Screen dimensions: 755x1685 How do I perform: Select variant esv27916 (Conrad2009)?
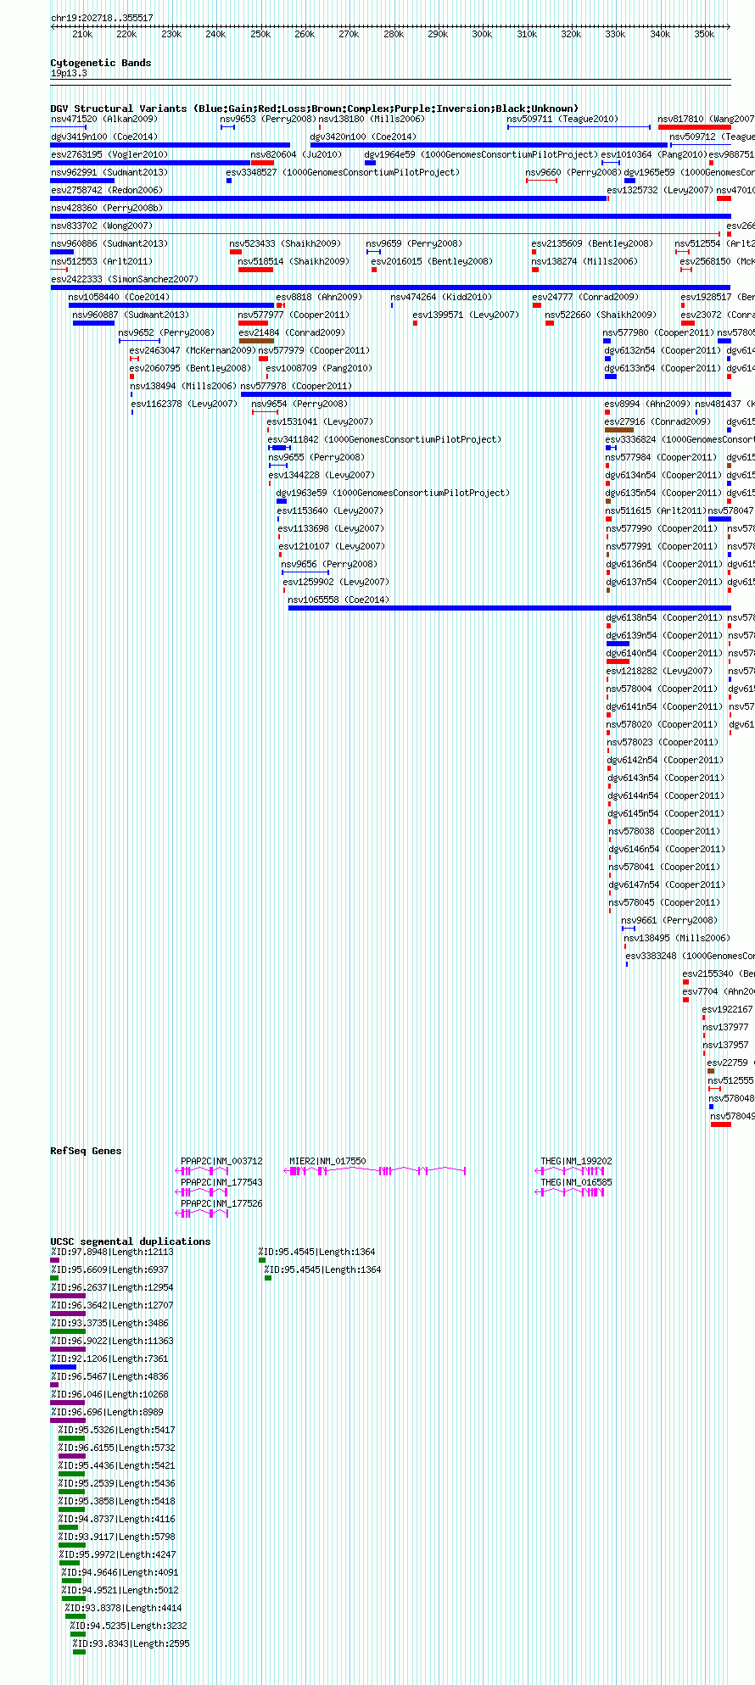pos(657,421)
